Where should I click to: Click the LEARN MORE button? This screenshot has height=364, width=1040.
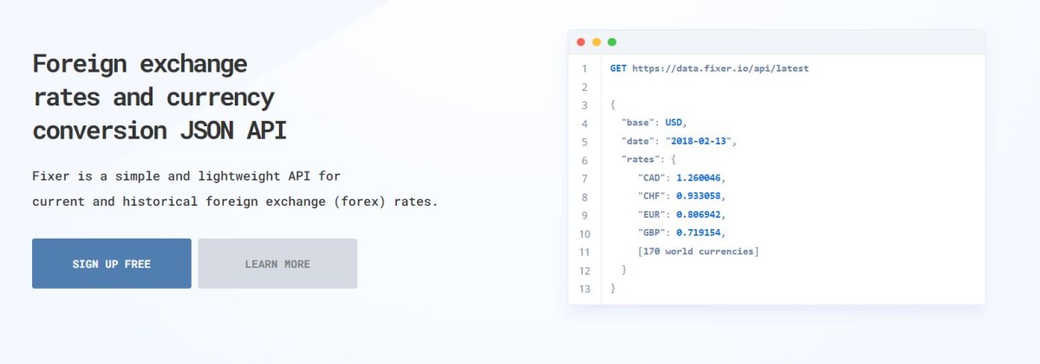pyautogui.click(x=277, y=264)
